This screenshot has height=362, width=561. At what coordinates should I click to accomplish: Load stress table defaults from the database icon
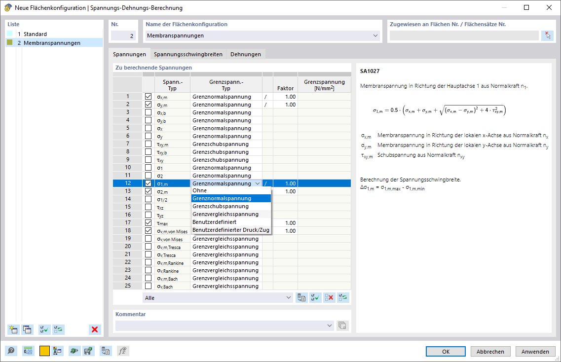[301, 297]
